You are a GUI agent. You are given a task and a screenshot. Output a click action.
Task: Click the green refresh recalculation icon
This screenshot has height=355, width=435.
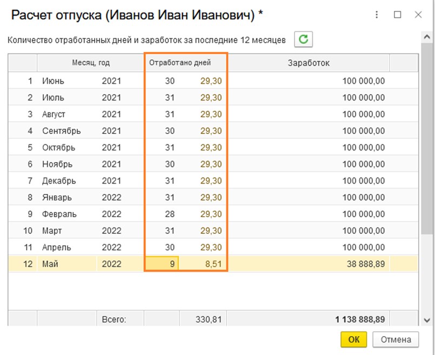303,39
